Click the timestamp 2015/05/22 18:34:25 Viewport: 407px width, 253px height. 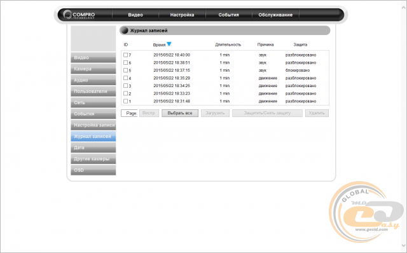pyautogui.click(x=172, y=86)
